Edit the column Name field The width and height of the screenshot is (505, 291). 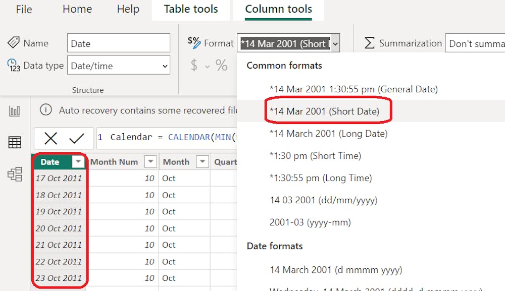pos(119,43)
